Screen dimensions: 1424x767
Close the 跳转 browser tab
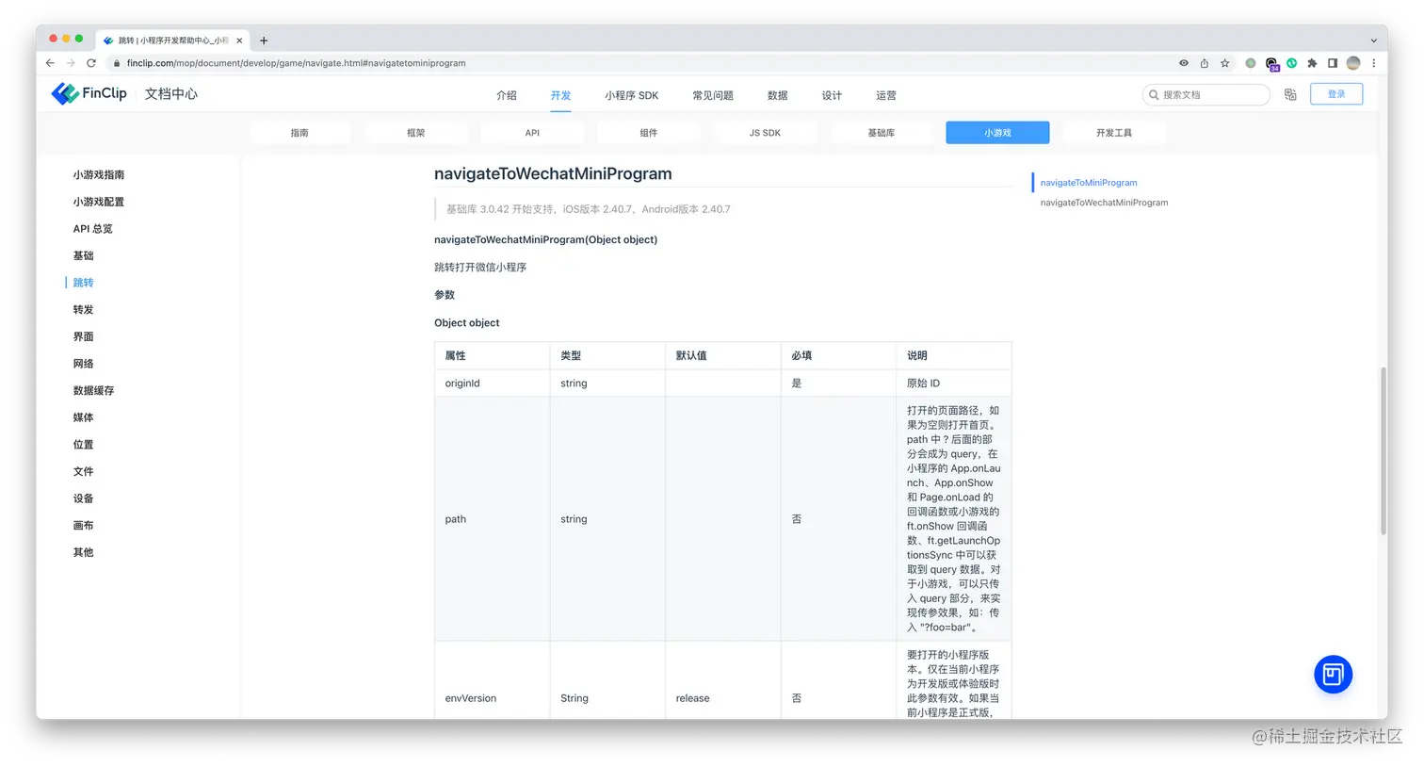pos(239,41)
